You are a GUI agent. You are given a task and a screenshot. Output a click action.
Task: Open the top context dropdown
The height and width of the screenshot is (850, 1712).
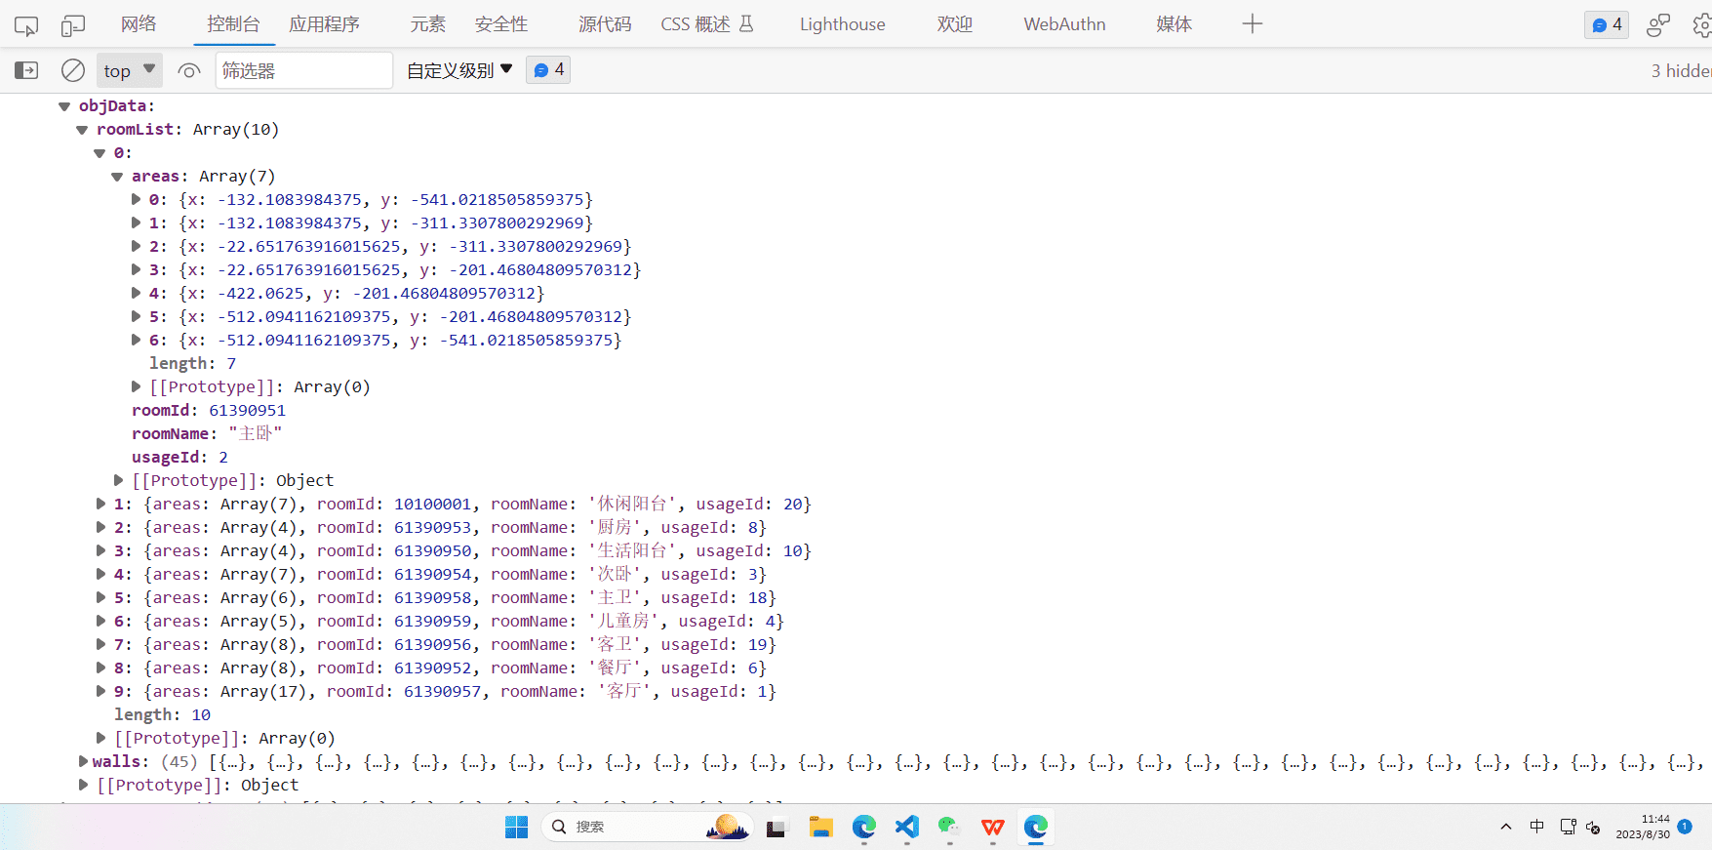pos(129,70)
